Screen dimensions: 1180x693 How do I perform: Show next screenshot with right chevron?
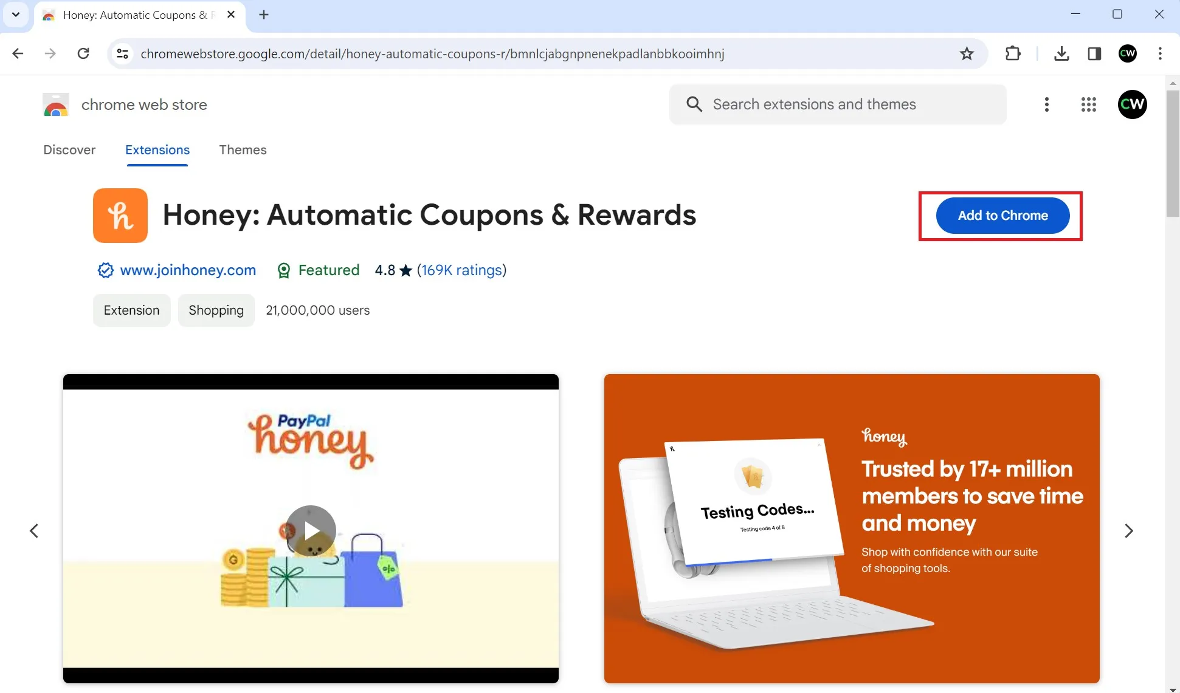click(1129, 531)
